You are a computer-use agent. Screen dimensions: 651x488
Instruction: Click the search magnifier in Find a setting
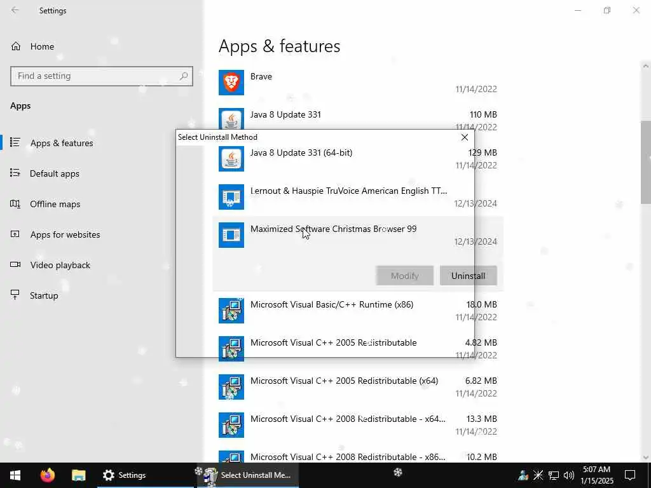coord(184,76)
